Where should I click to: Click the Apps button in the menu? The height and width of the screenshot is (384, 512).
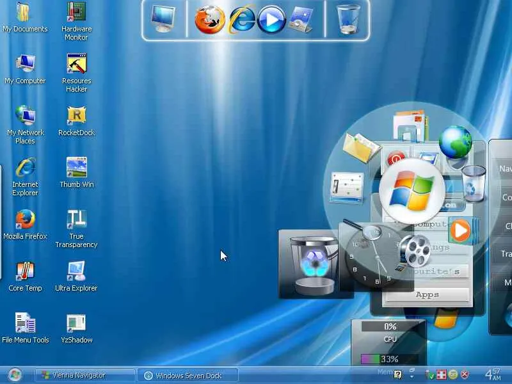pyautogui.click(x=427, y=295)
